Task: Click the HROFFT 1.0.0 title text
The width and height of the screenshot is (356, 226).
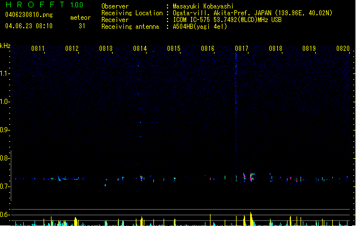Action: 45,5
